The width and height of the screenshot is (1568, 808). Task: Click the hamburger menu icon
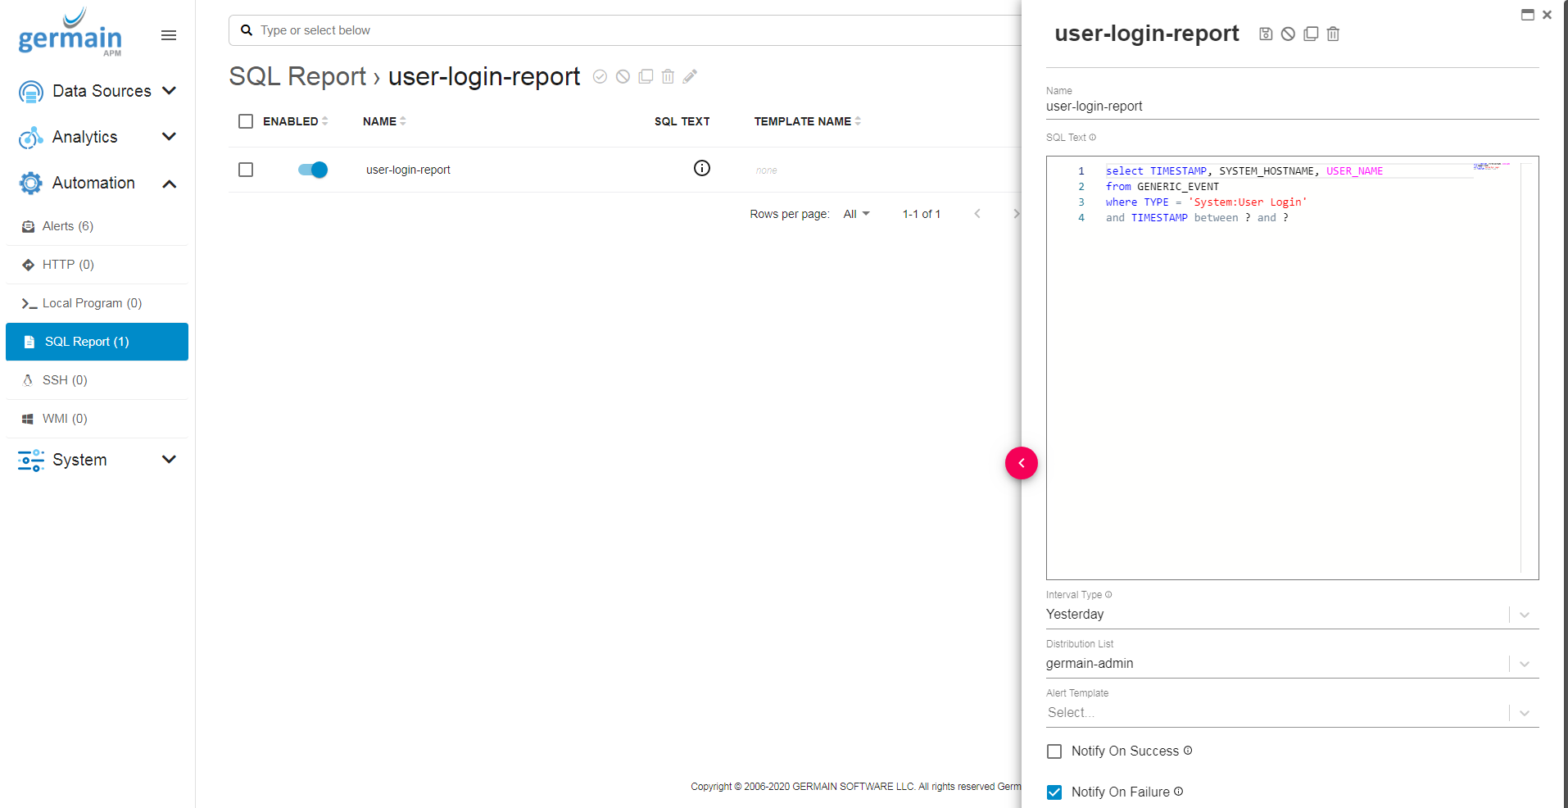[x=169, y=35]
